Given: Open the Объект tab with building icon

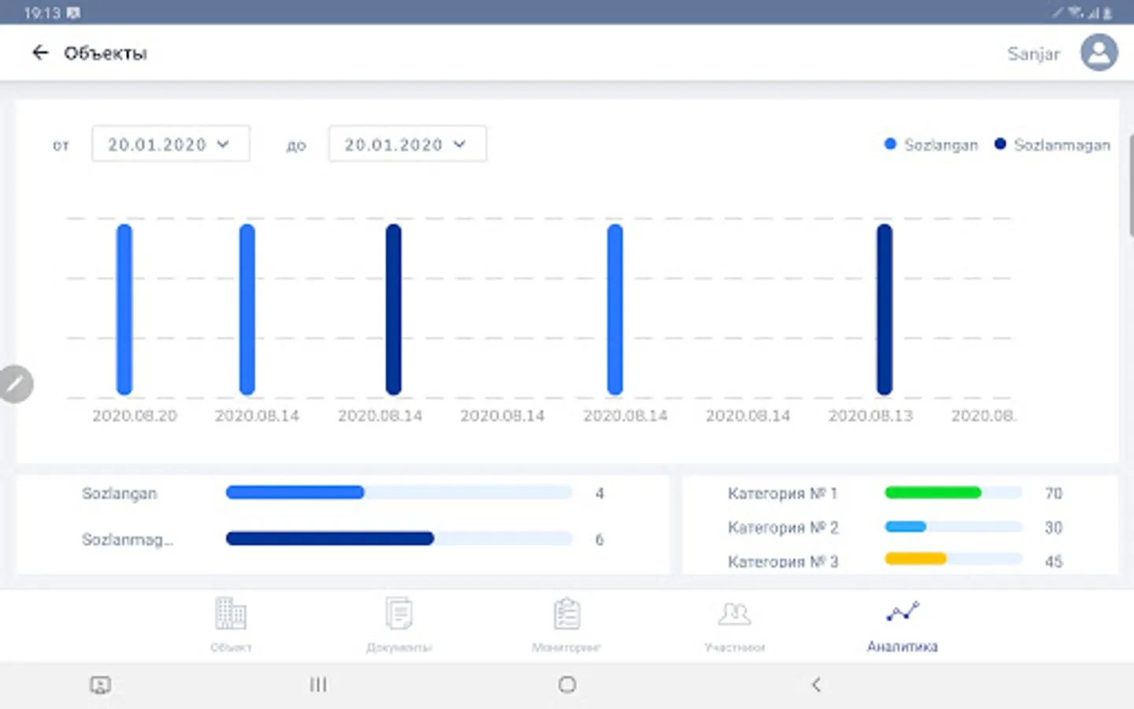Looking at the screenshot, I should 231,625.
